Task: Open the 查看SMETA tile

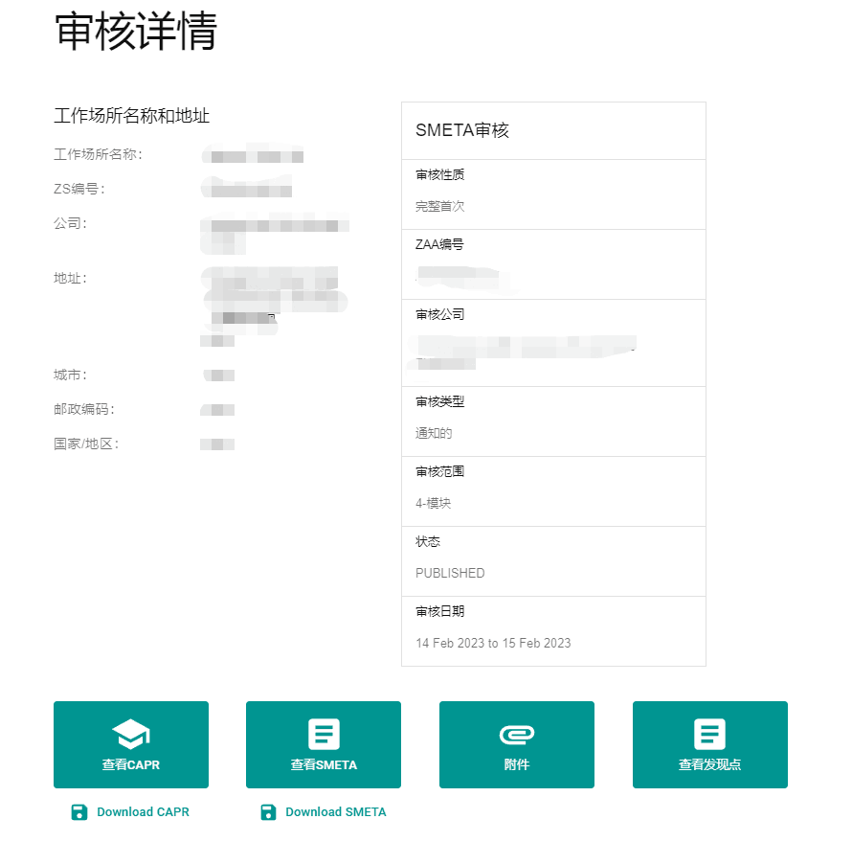Action: 324,744
